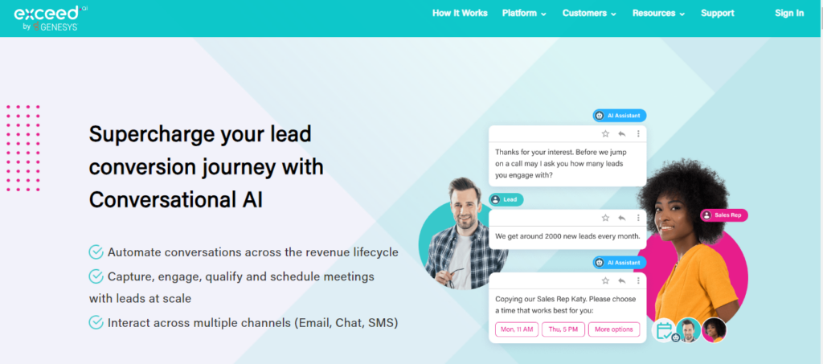This screenshot has width=823, height=364.
Task: Click checkmark beside 'Automate conversations' bullet
Action: [x=96, y=252]
